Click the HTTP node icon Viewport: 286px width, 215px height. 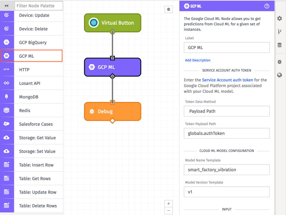[x=7, y=69]
